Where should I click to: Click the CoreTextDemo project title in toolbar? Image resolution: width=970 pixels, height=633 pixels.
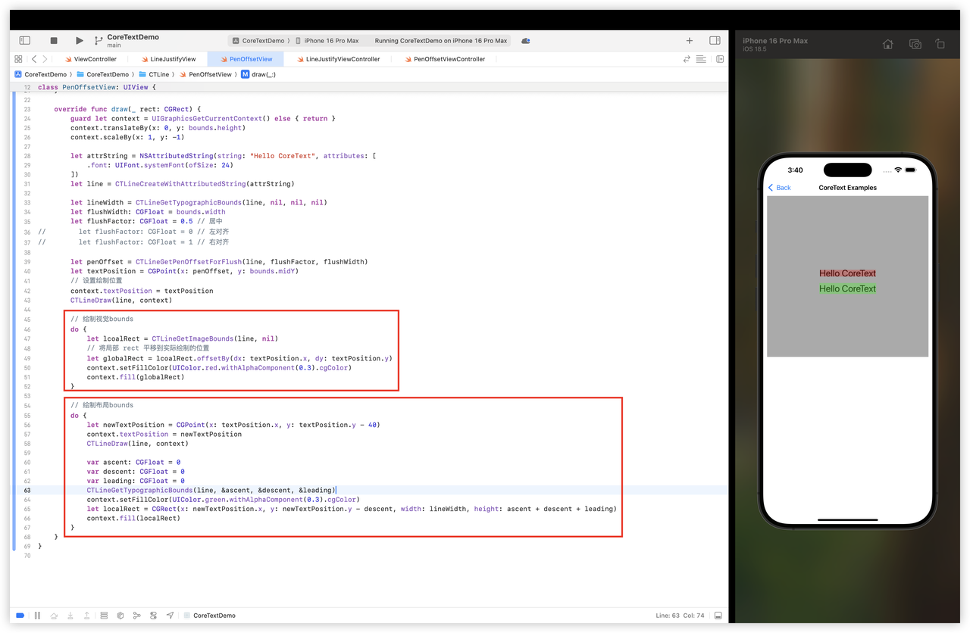[x=133, y=37]
